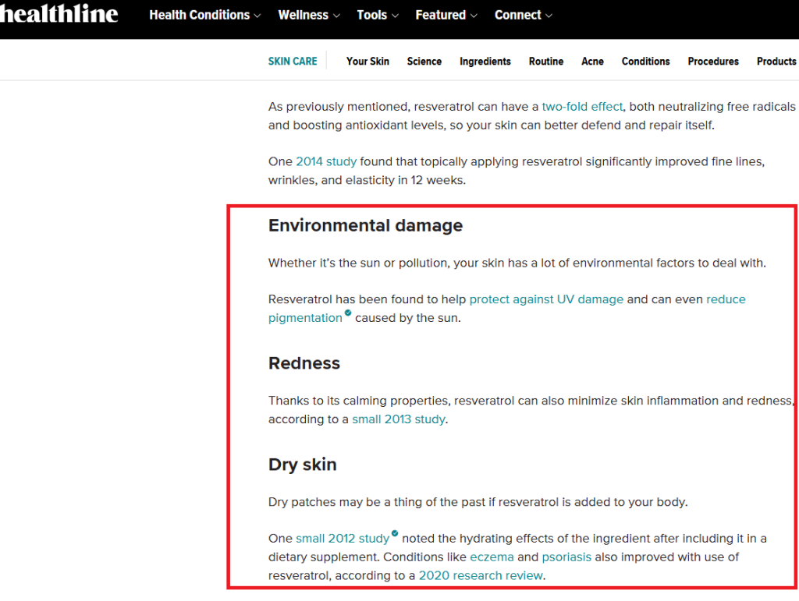Open the Science tab
The width and height of the screenshot is (799, 601).
424,62
